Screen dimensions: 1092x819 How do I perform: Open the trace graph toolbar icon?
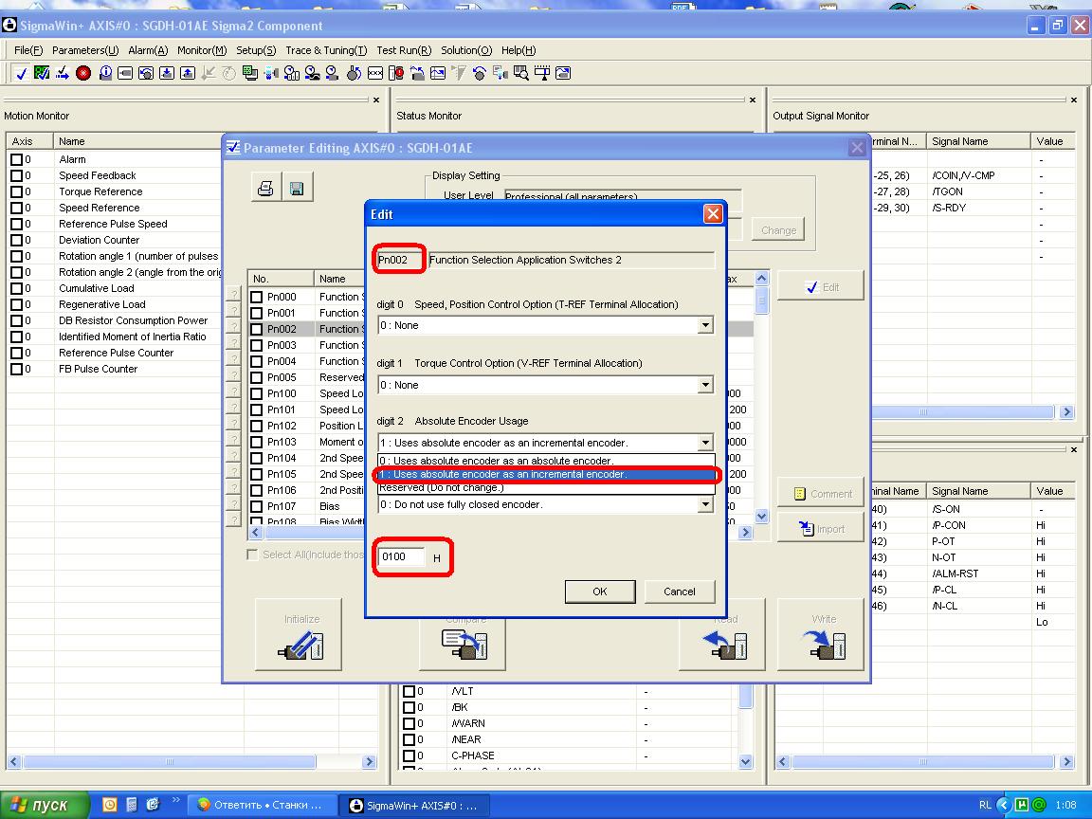point(438,72)
